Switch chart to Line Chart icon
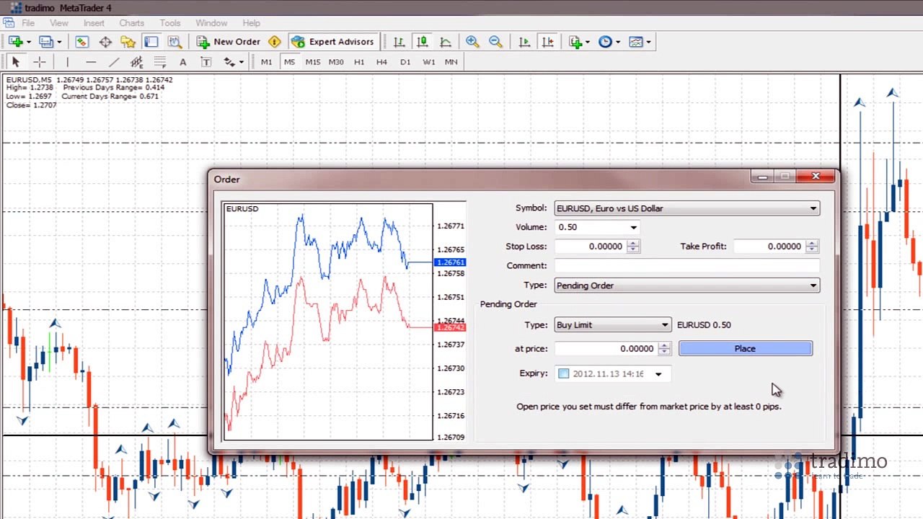The height and width of the screenshot is (519, 923). tap(446, 42)
